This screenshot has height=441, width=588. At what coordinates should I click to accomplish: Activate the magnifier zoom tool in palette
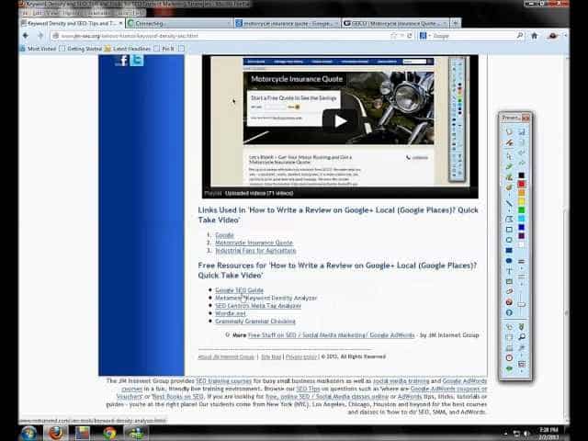(x=522, y=337)
